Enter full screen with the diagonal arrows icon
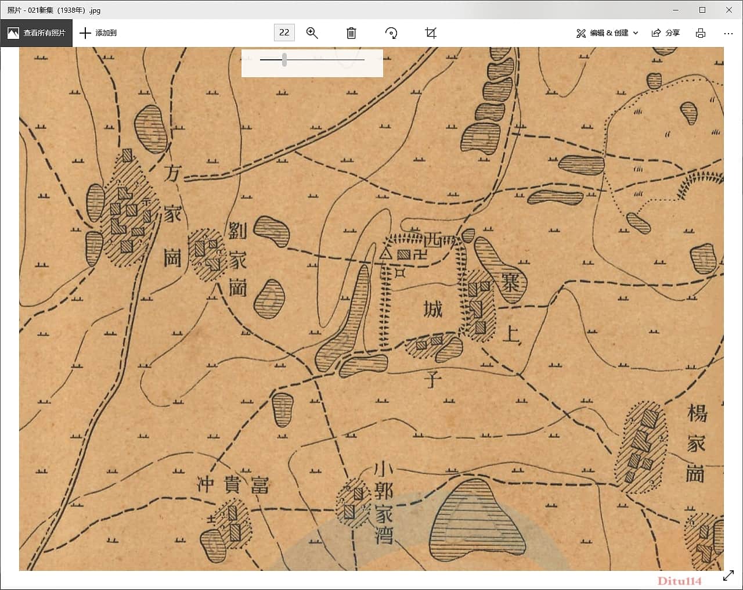 click(728, 575)
